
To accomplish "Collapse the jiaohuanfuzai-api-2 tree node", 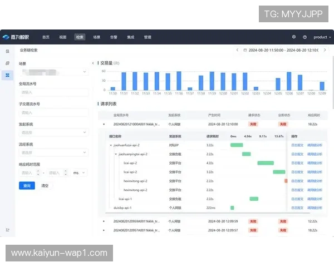I will [x=110, y=145].
